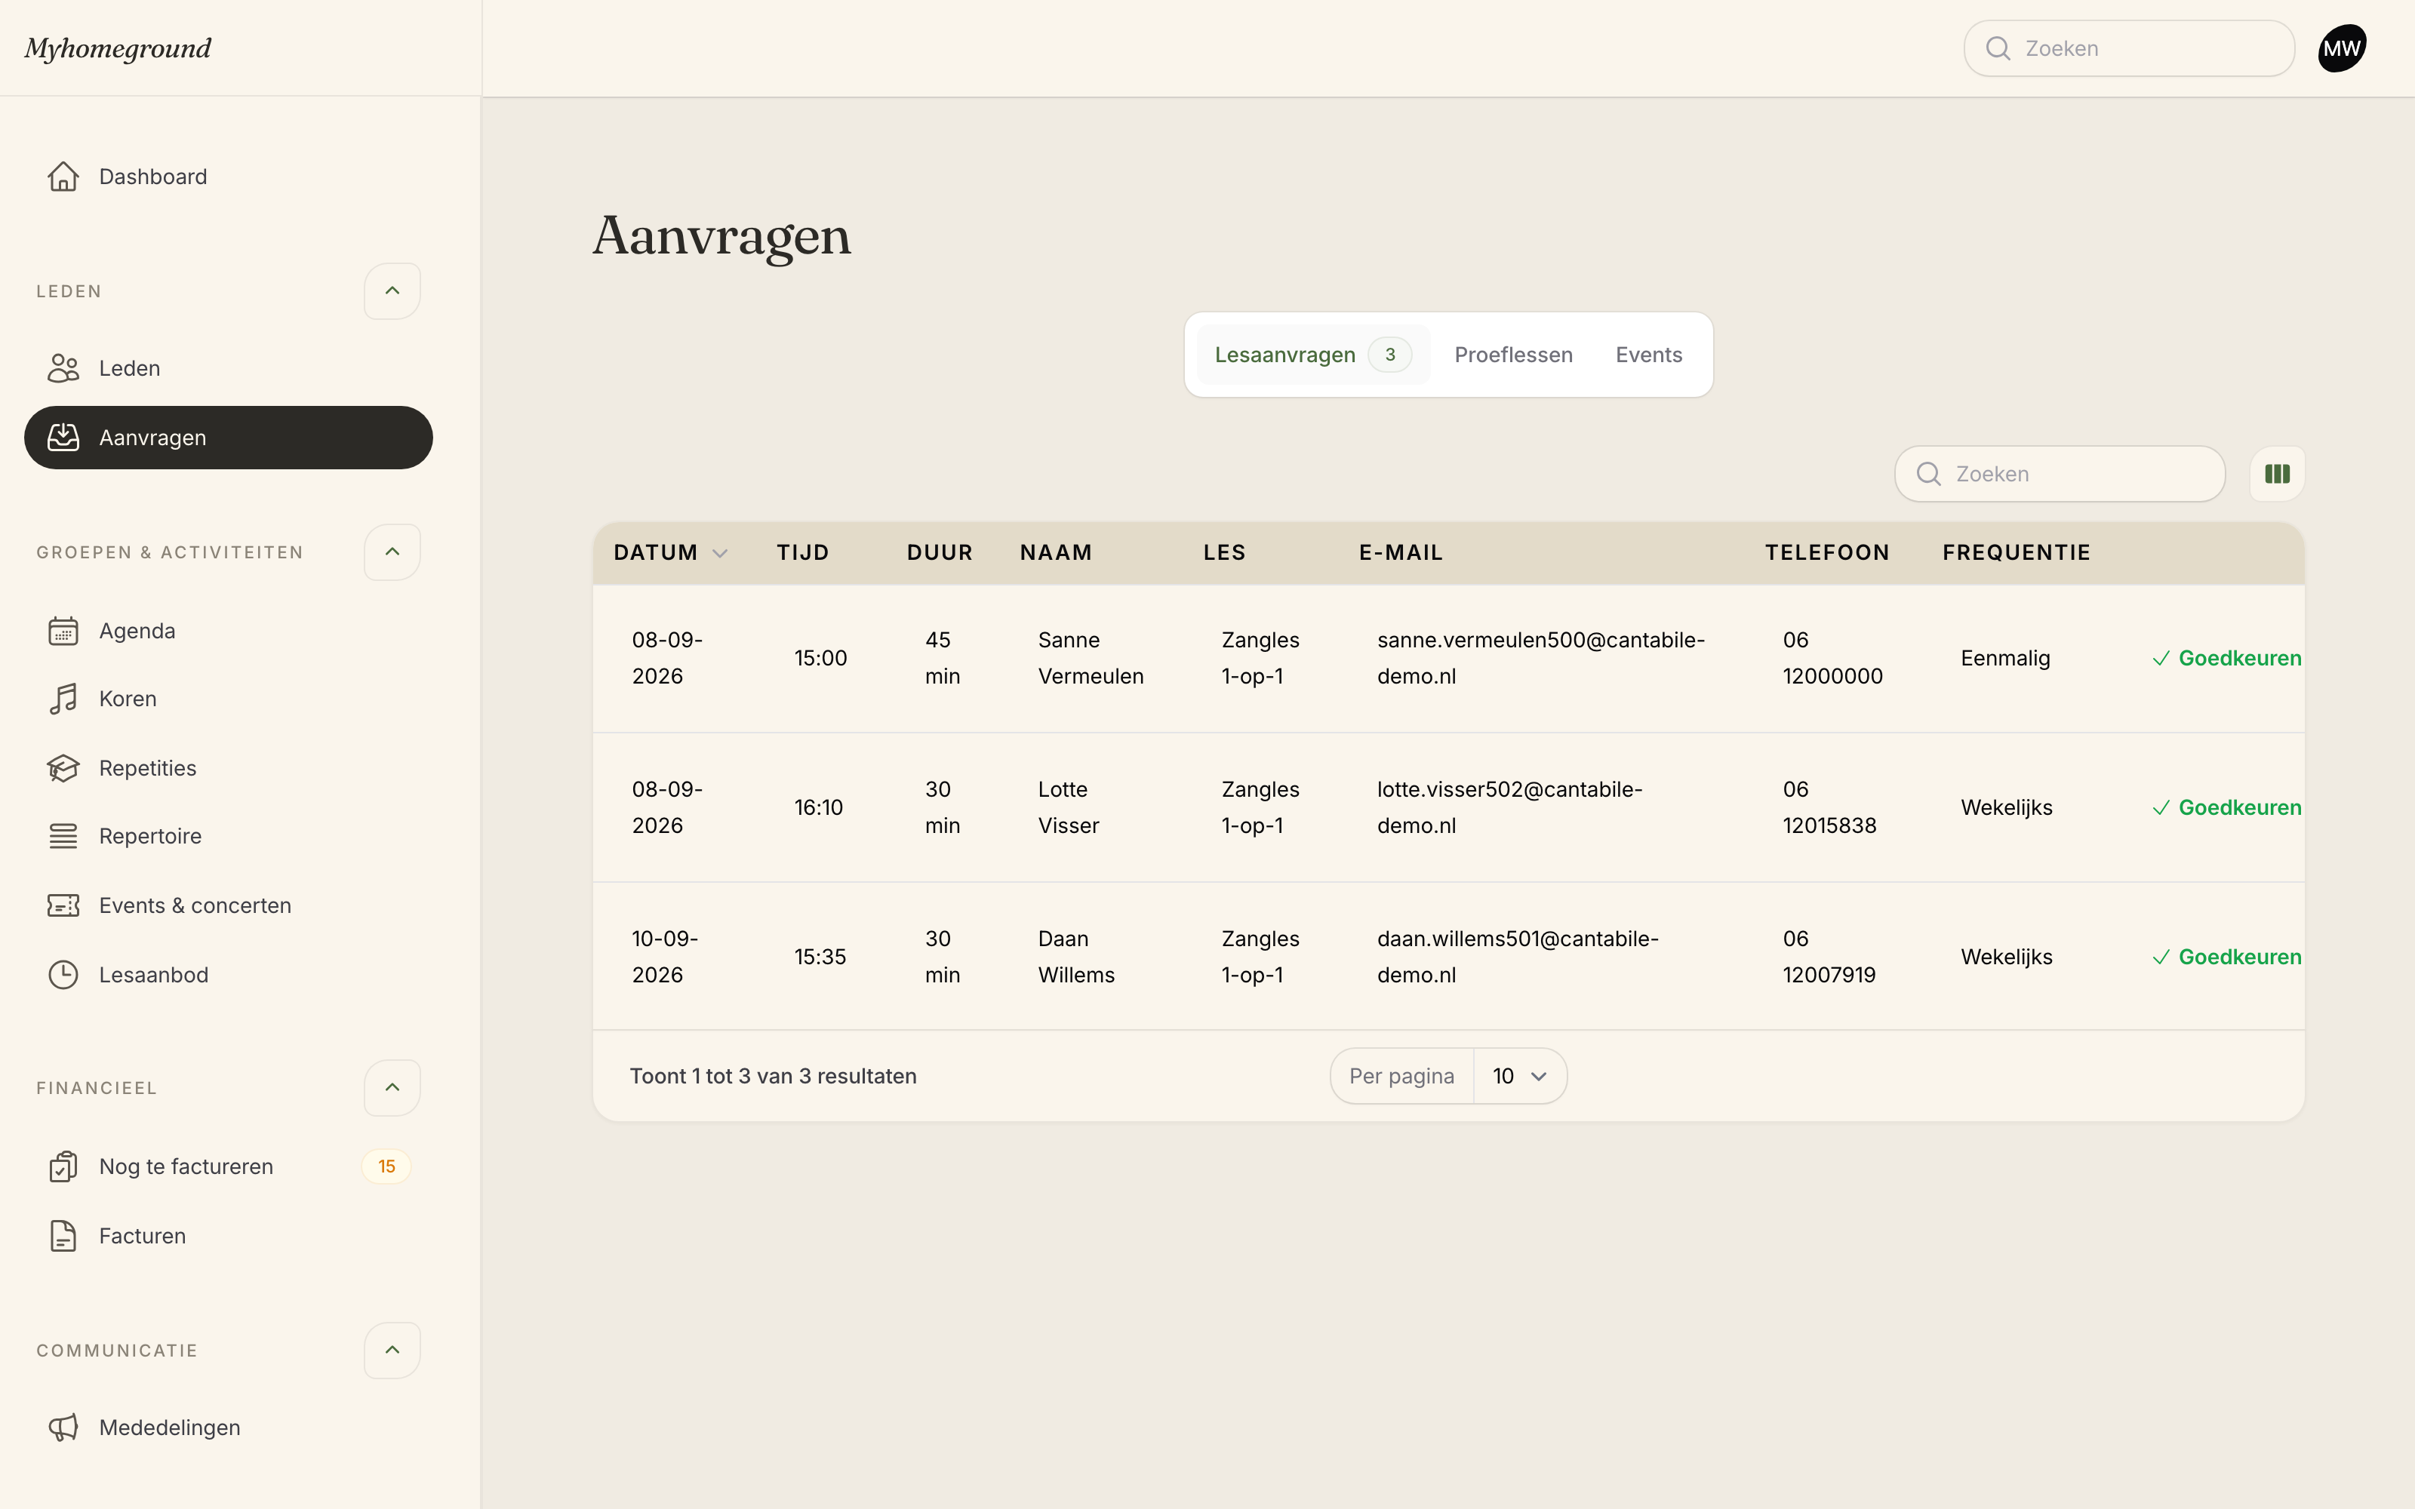2415x1509 pixels.
Task: Click the time 16:10 cell
Action: coord(818,808)
